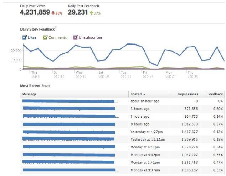226x176 pixels.
Task: Click the '9 hours ago' cell
Action: click(140, 124)
